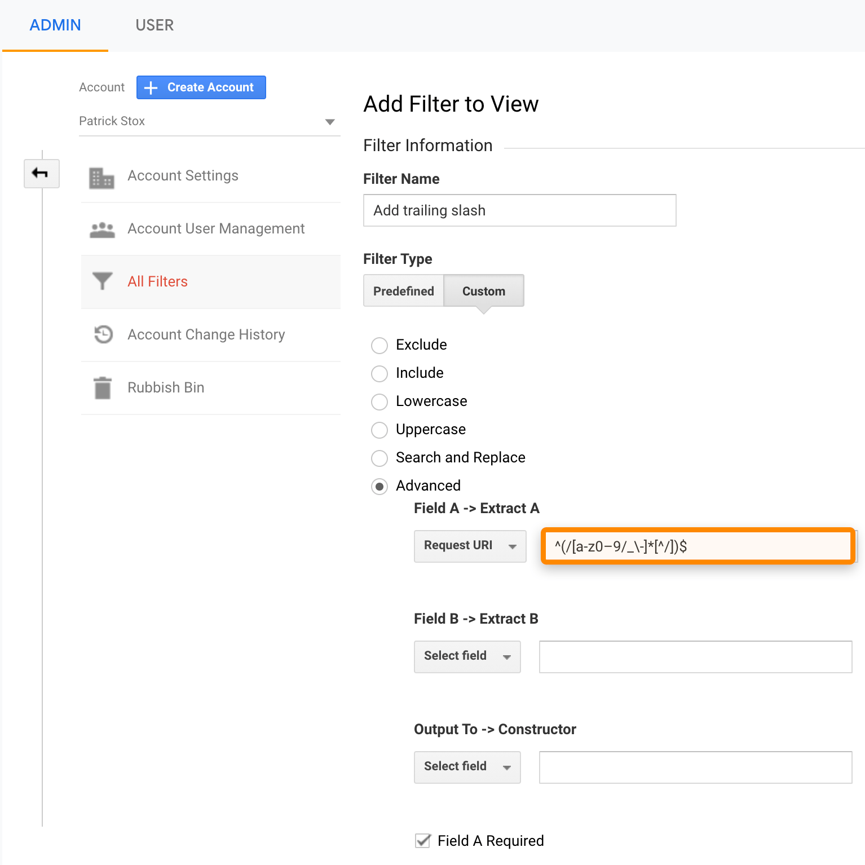865x865 pixels.
Task: Open All Filters from the sidebar
Action: 157,281
